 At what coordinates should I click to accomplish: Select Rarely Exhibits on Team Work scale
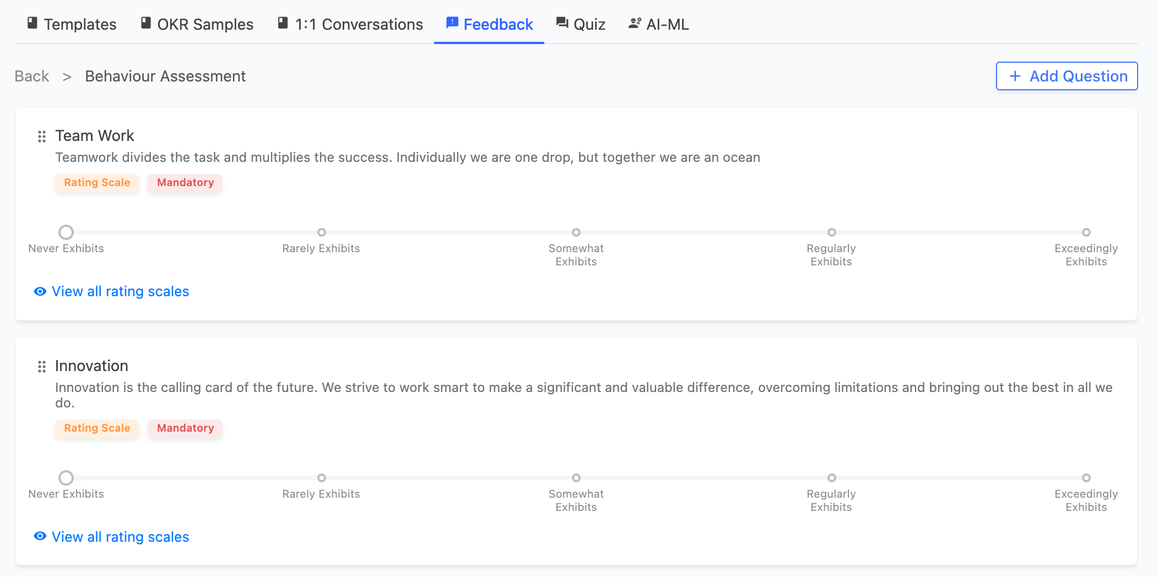[x=322, y=232]
